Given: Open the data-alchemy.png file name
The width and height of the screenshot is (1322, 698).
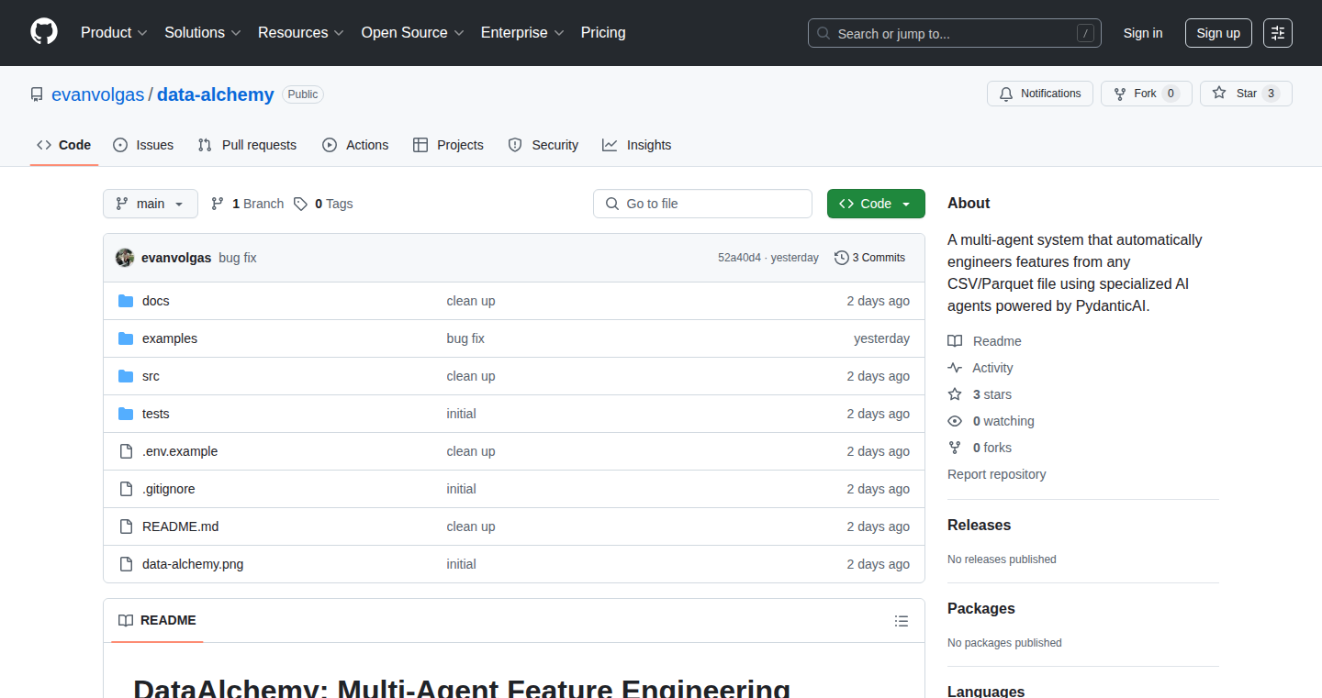Looking at the screenshot, I should 193,564.
